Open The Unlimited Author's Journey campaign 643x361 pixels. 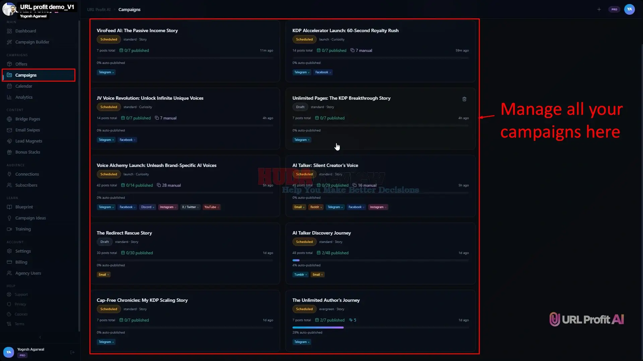(x=326, y=300)
